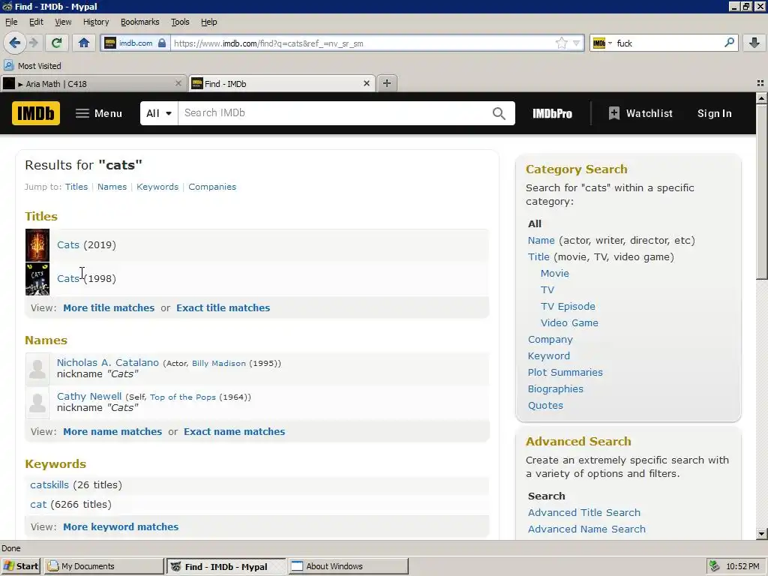Click the page vertical scrollbar thumb
Screen dimensions: 768x576
[x=761, y=191]
